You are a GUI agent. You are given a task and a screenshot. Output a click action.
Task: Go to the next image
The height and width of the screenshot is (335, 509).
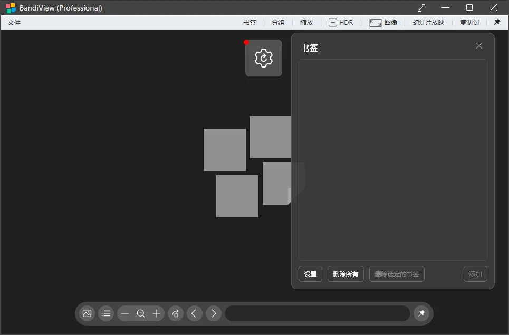(213, 313)
